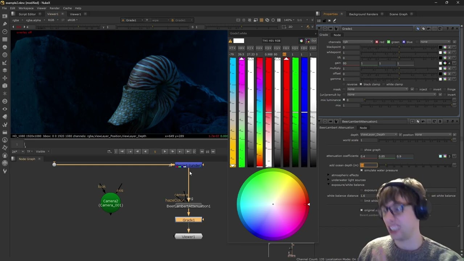The image size is (464, 261).
Task: Open the mask channel dropdown
Action: [x=377, y=90]
